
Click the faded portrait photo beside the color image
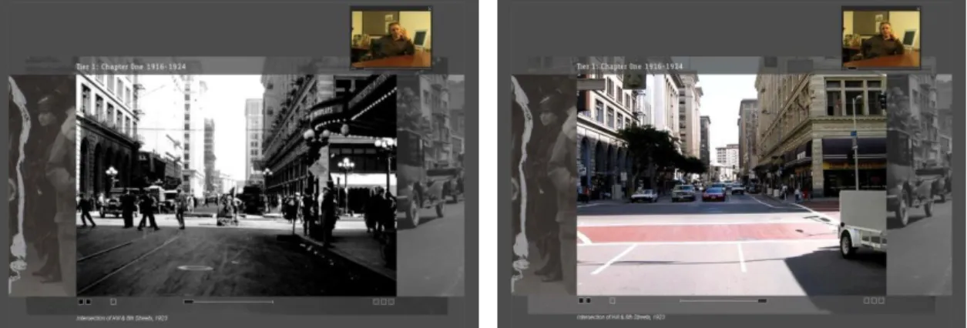(x=543, y=185)
